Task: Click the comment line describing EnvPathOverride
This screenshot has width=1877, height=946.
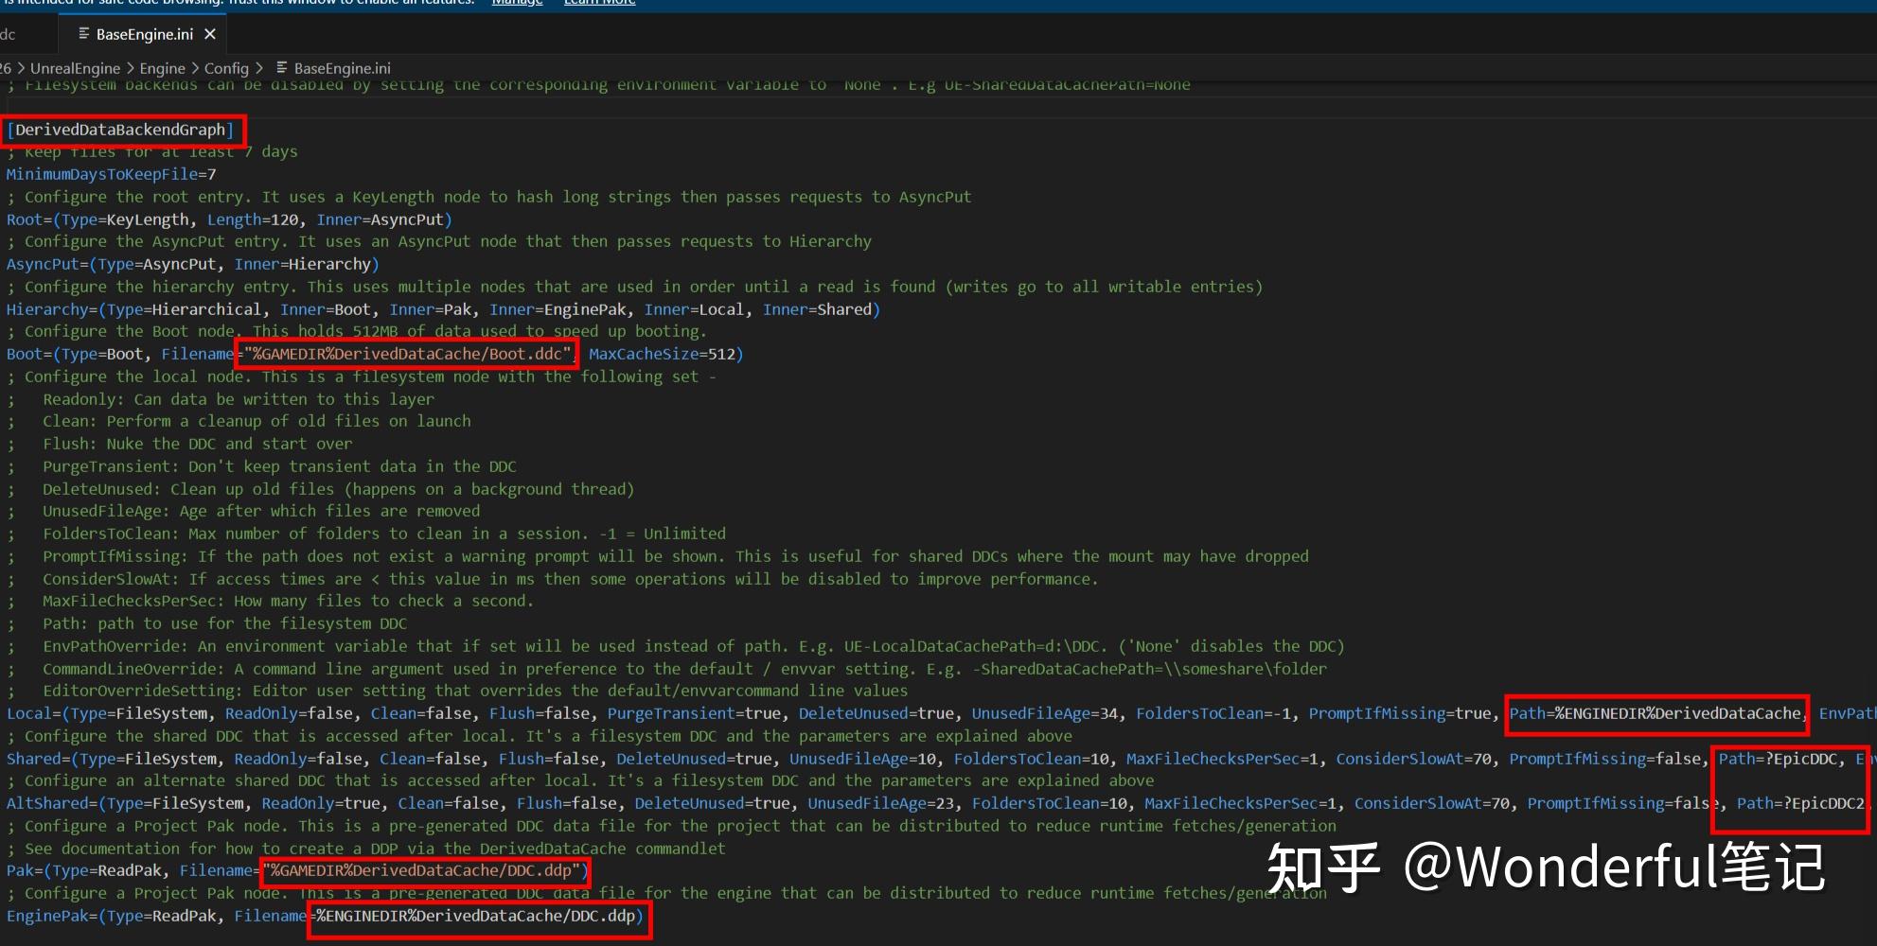Action: 676,646
